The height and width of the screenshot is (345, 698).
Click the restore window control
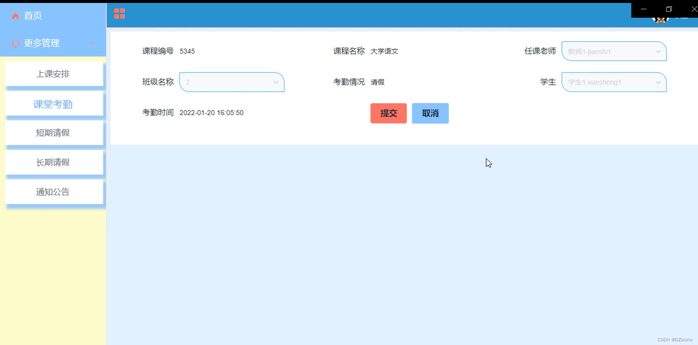click(669, 9)
